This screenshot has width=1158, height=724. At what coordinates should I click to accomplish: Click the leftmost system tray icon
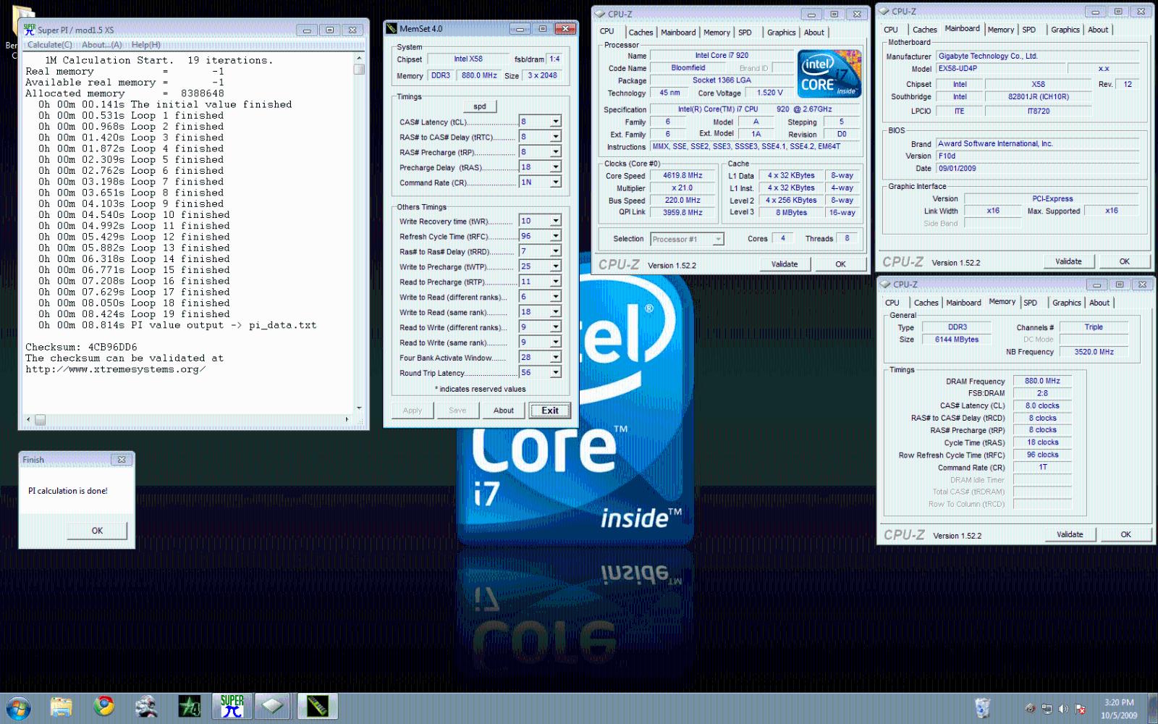(x=1031, y=709)
